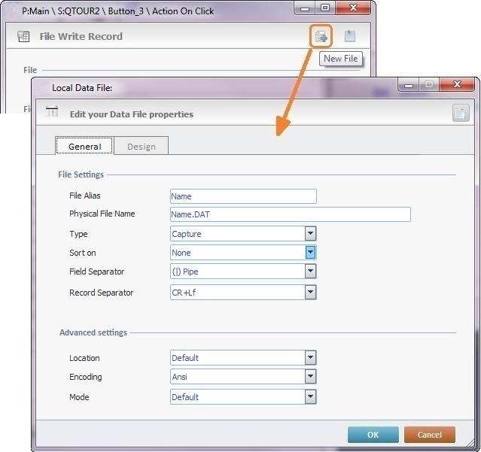The image size is (481, 452).
Task: Open the Mode dropdown
Action: (x=310, y=396)
